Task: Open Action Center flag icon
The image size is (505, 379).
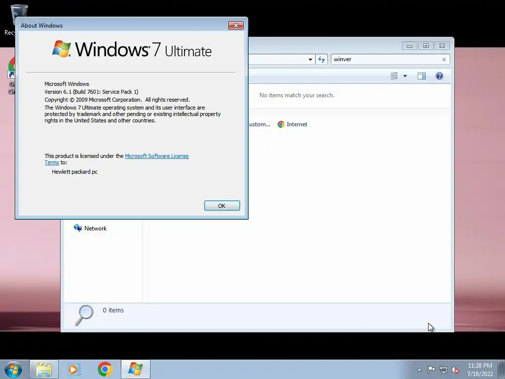Action: tap(431, 369)
